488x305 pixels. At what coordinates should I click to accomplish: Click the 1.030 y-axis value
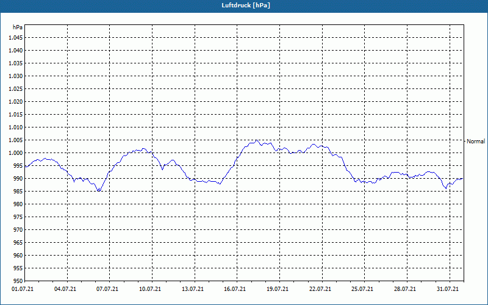click(16, 76)
